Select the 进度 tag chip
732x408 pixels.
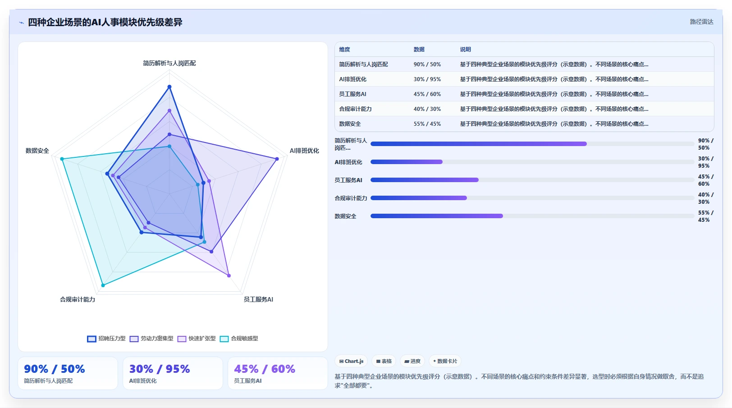(412, 361)
